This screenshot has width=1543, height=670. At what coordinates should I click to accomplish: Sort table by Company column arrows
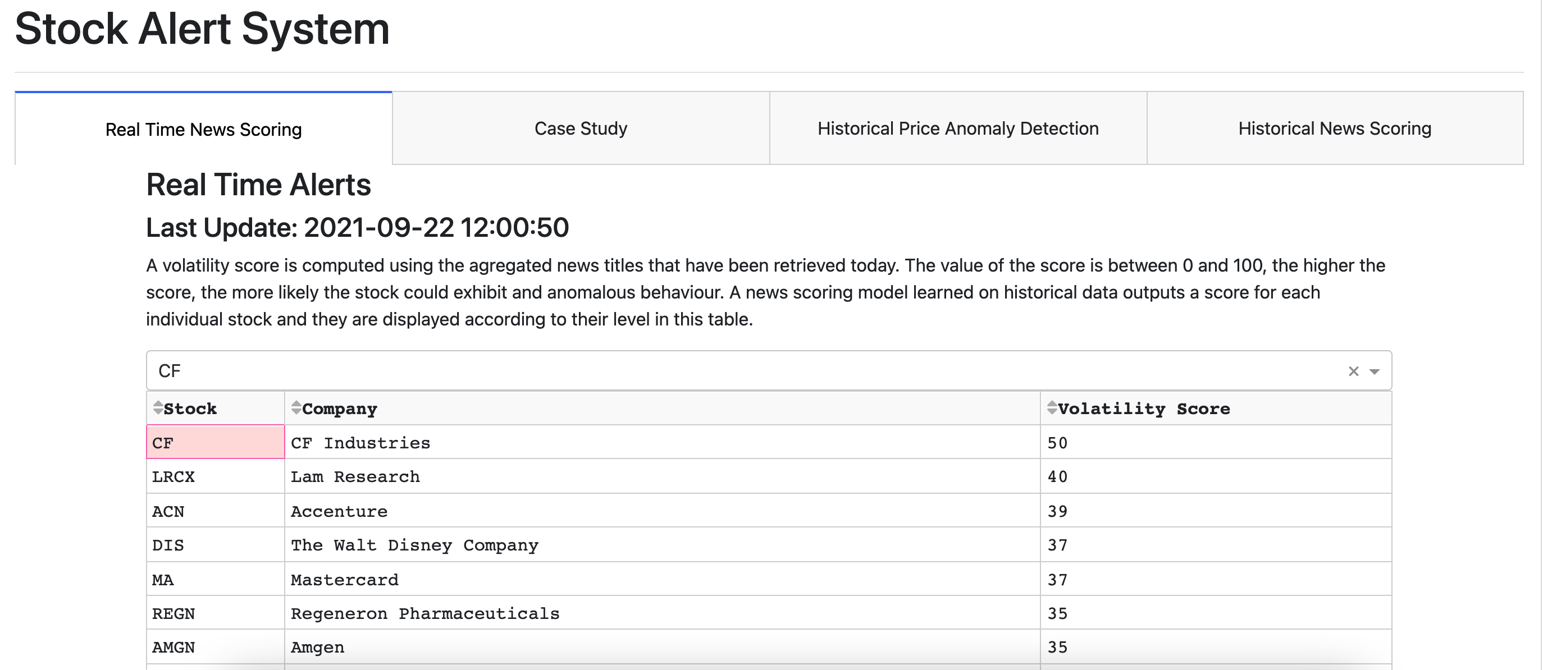click(296, 408)
